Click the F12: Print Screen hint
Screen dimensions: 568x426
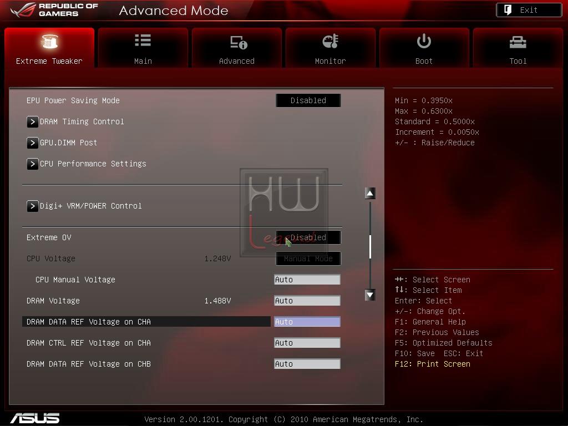coord(433,364)
